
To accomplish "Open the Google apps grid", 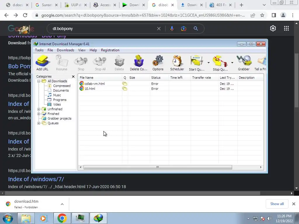I will tap(286, 28).
